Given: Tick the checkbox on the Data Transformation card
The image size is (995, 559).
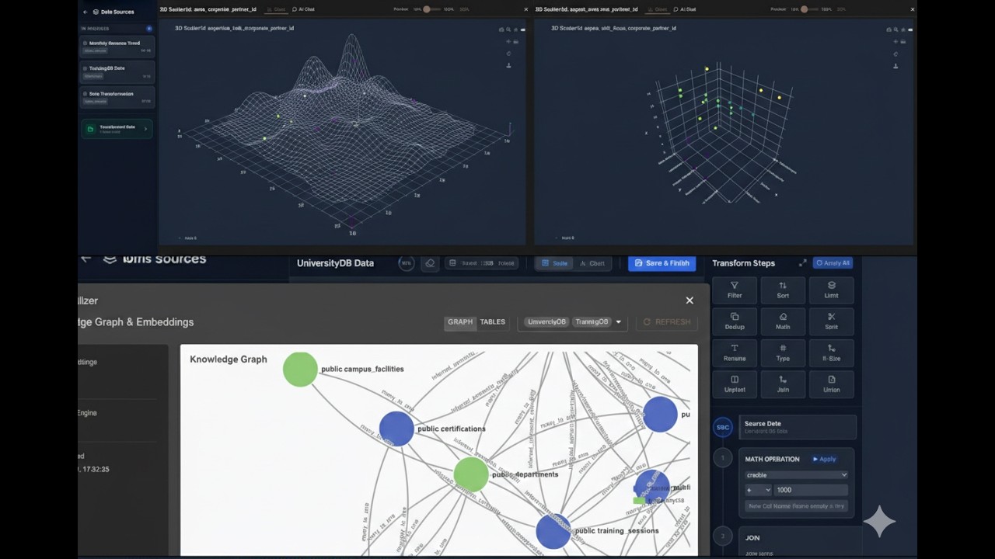Looking at the screenshot, I should (86, 94).
